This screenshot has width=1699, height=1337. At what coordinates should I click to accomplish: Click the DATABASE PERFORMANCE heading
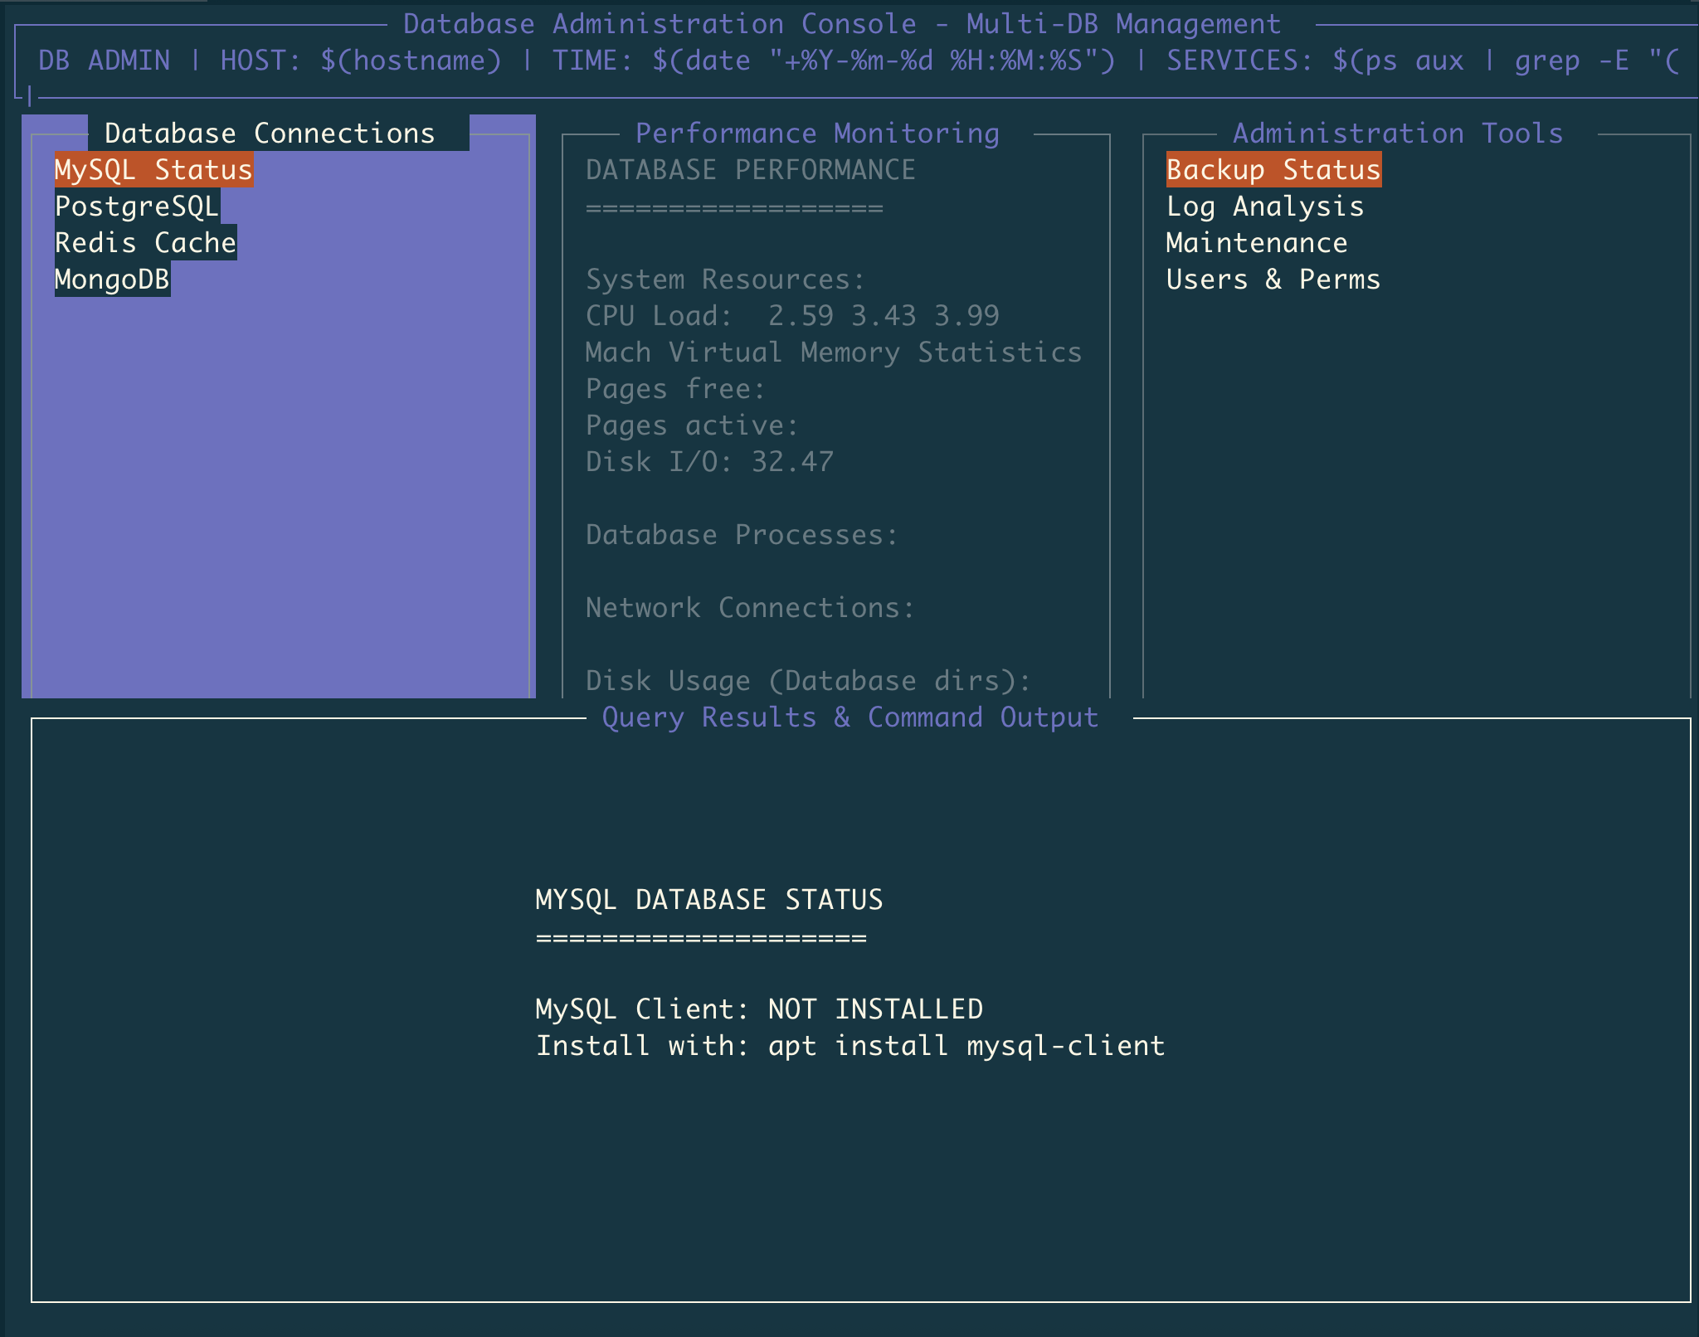(x=750, y=169)
